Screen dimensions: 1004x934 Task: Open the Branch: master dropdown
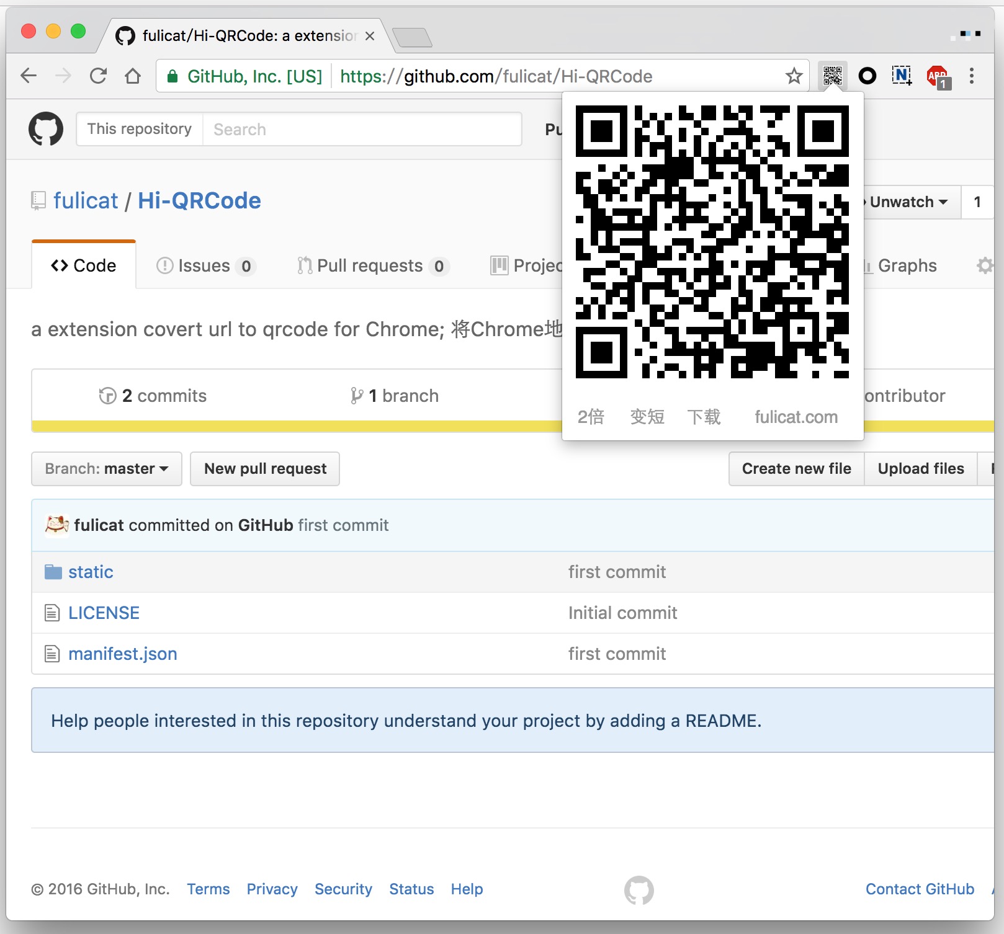(x=107, y=469)
